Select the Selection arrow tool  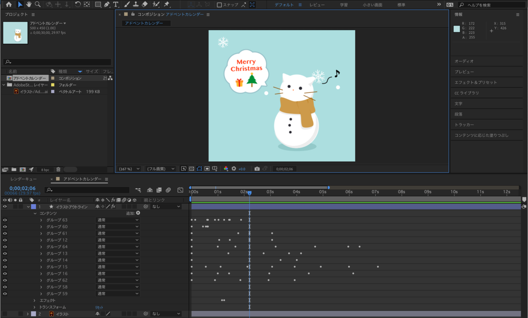(21, 4)
